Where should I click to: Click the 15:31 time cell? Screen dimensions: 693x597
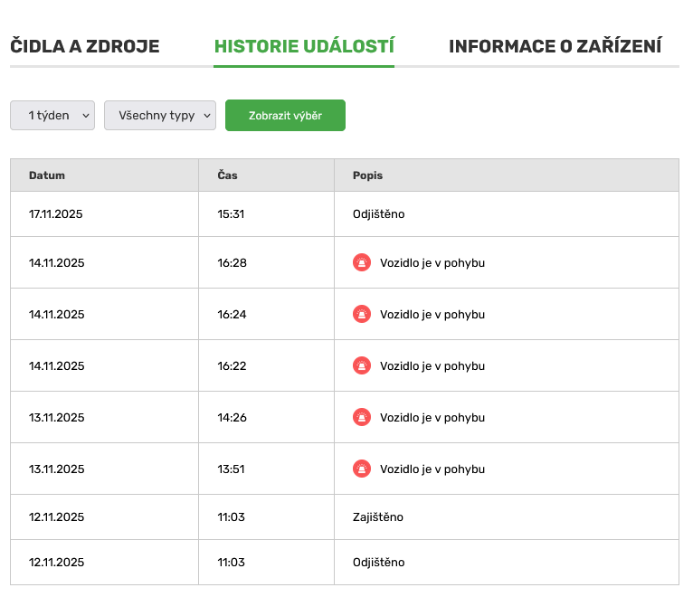[231, 214]
